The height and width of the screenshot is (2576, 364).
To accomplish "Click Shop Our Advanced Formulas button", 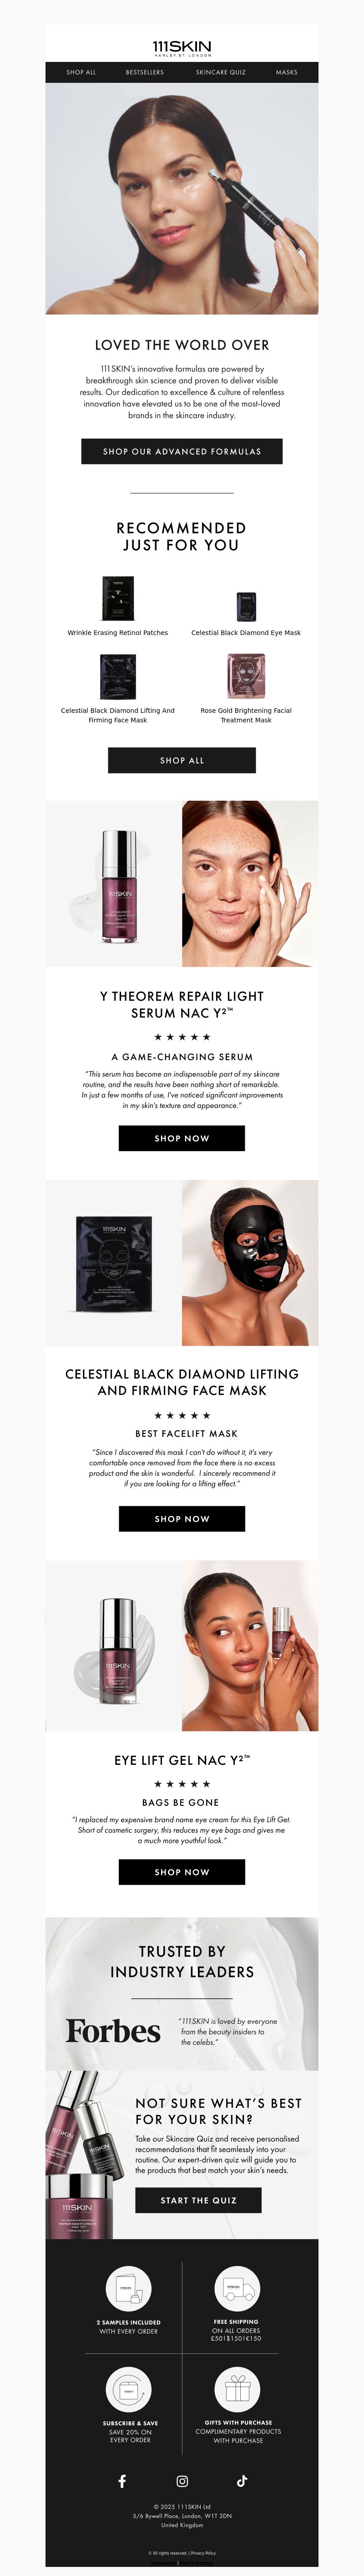I will [182, 451].
